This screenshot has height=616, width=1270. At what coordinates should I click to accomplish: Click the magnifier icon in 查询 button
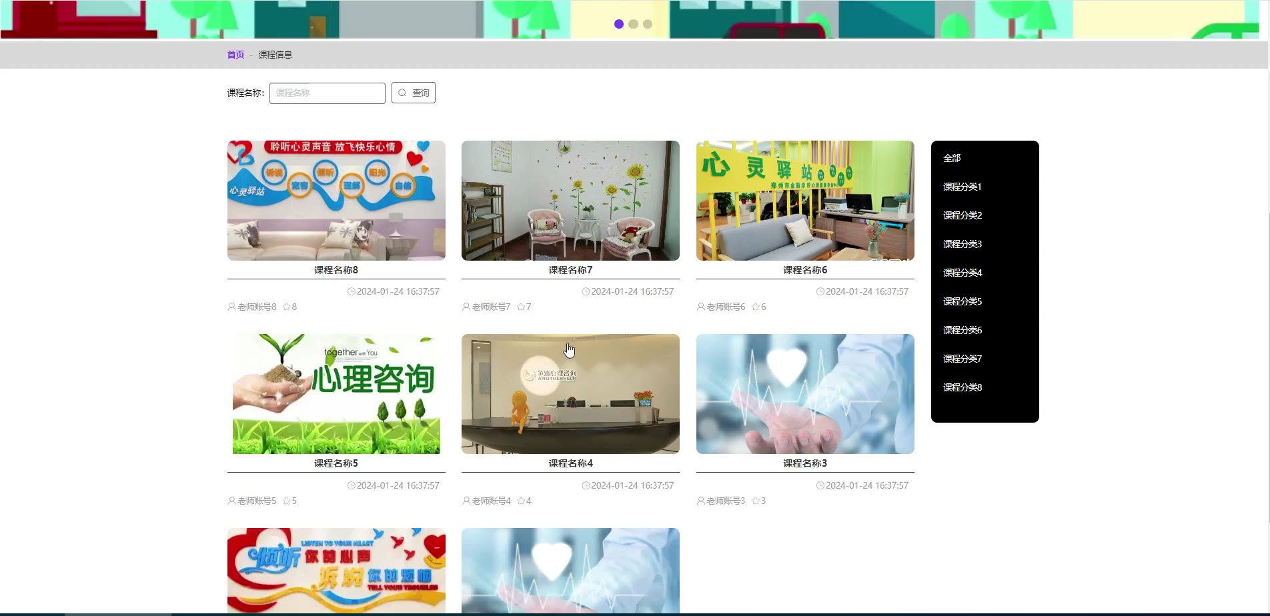(x=402, y=93)
